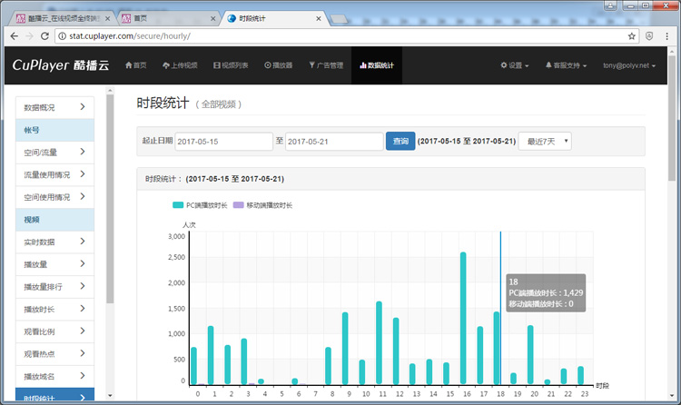The image size is (681, 405).
Task: Open Chrome's three-dot menu
Action: tap(669, 35)
